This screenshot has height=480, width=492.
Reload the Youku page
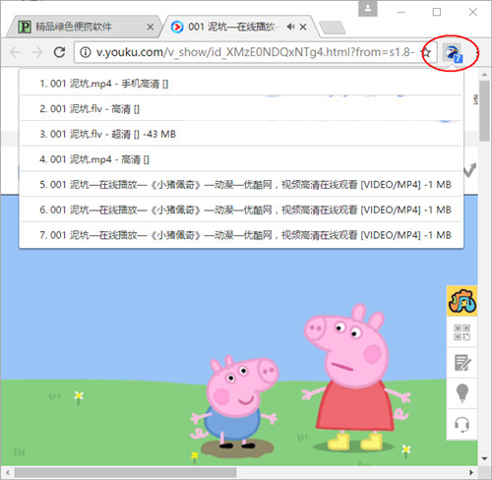[x=59, y=52]
